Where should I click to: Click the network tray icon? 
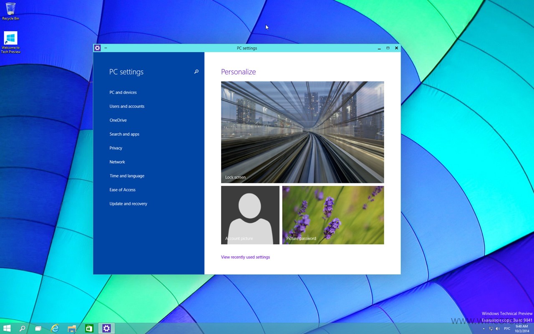click(491, 329)
